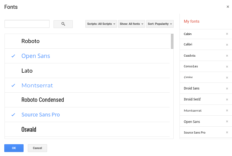This screenshot has height=156, width=232.
Task: Remove Droid Sans using its X icon
Action: tap(227, 88)
